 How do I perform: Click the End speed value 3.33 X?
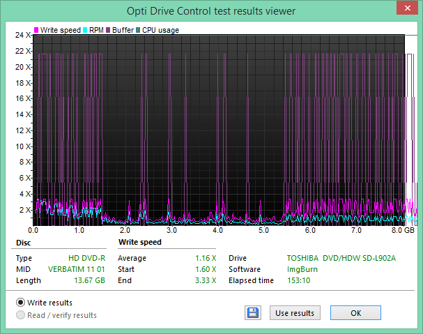pyautogui.click(x=206, y=280)
